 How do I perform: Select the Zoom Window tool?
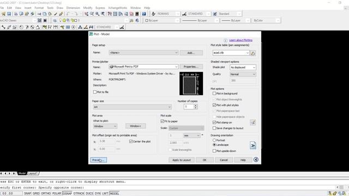point(97,14)
